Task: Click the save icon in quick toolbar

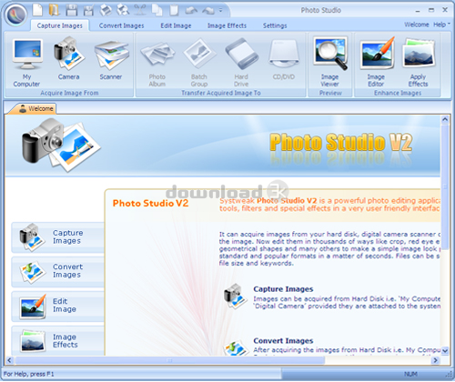Action: [72, 10]
